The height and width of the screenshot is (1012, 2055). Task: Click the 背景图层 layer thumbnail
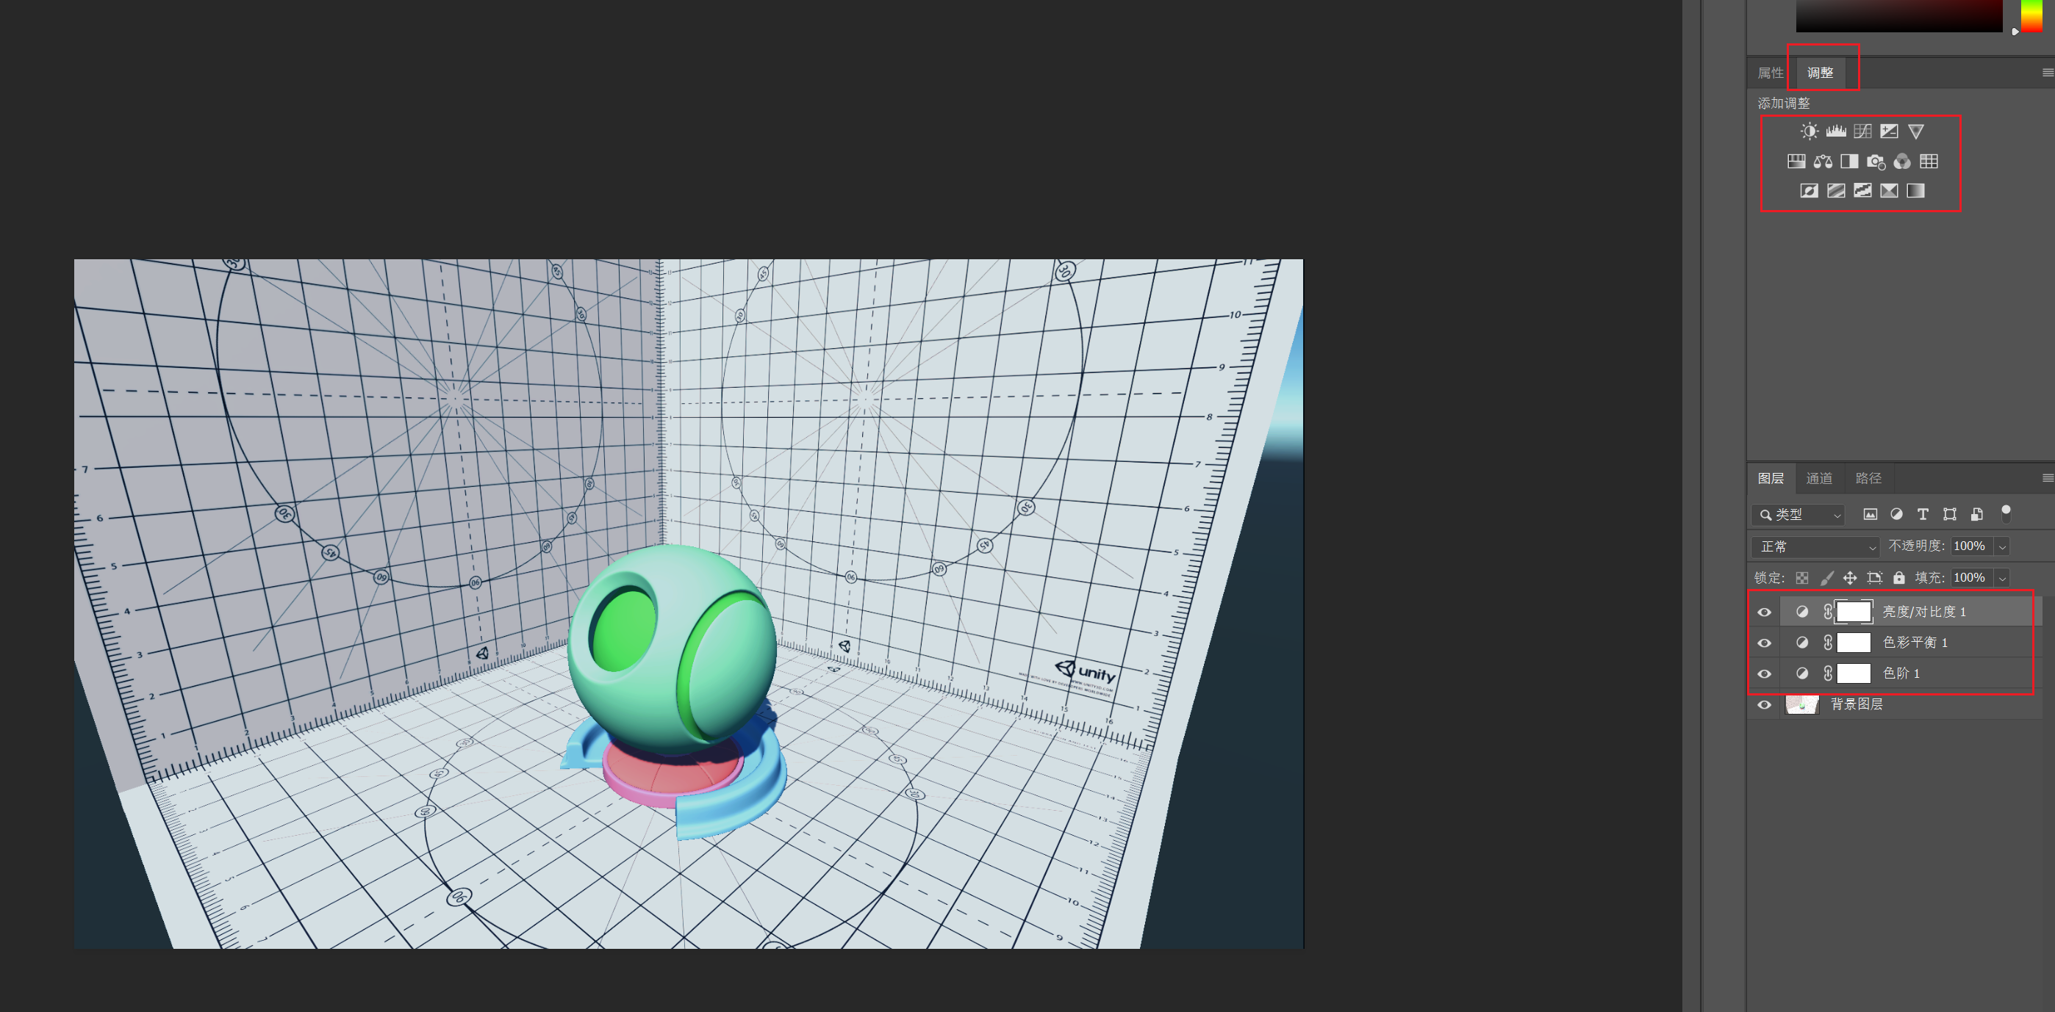[x=1801, y=704]
